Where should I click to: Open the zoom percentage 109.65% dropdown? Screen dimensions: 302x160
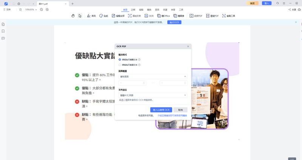(31, 9)
